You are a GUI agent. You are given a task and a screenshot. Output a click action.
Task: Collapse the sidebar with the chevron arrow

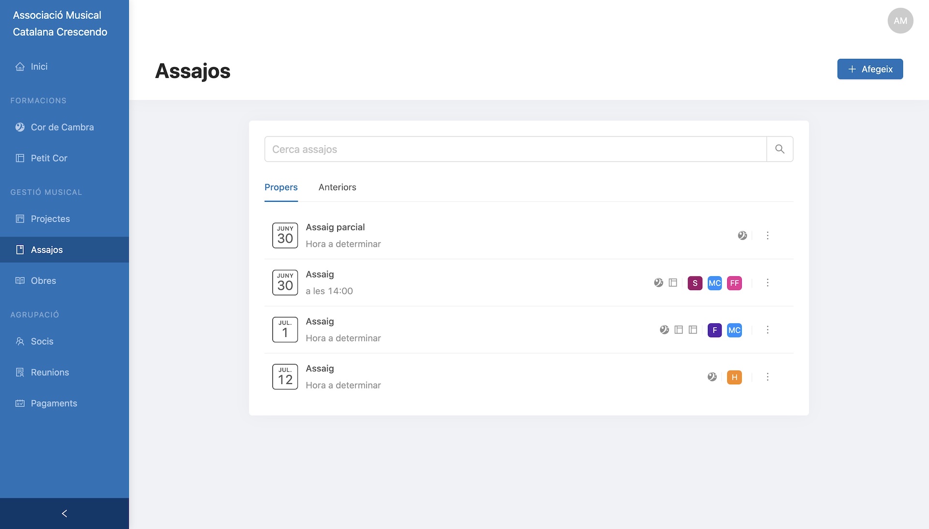pos(64,514)
